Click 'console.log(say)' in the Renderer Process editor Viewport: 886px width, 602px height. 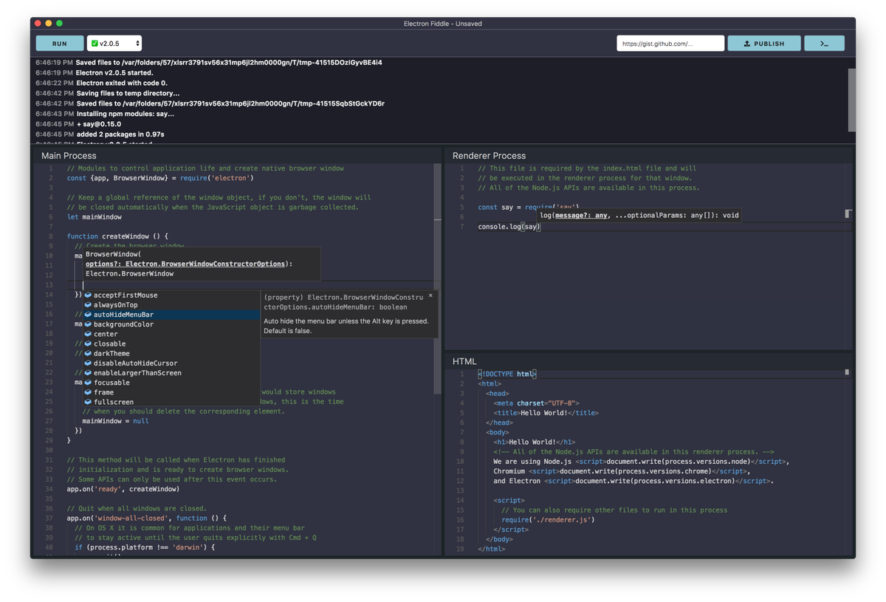[509, 227]
